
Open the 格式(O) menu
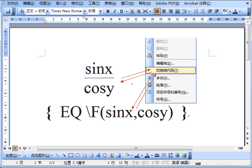77,3
